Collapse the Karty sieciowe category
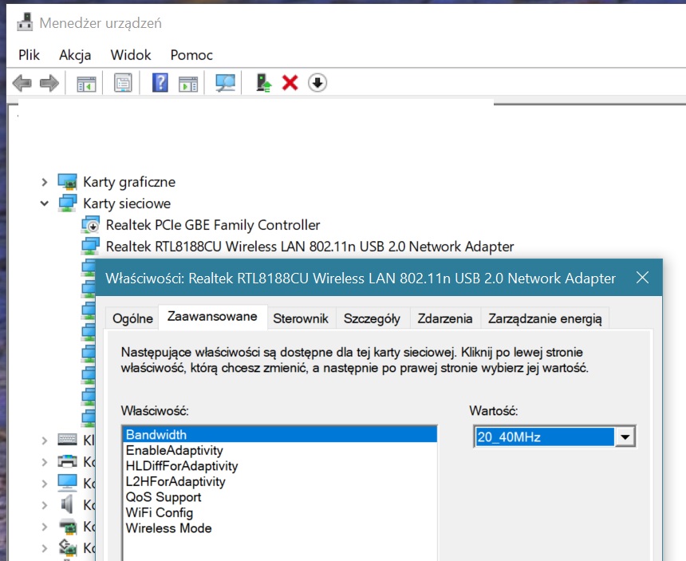 44,203
